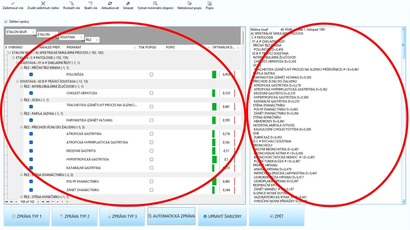Enable Tisk popisu for CHOLEST.HEPATOZA
The width and height of the screenshot is (410, 230).
pos(151,93)
